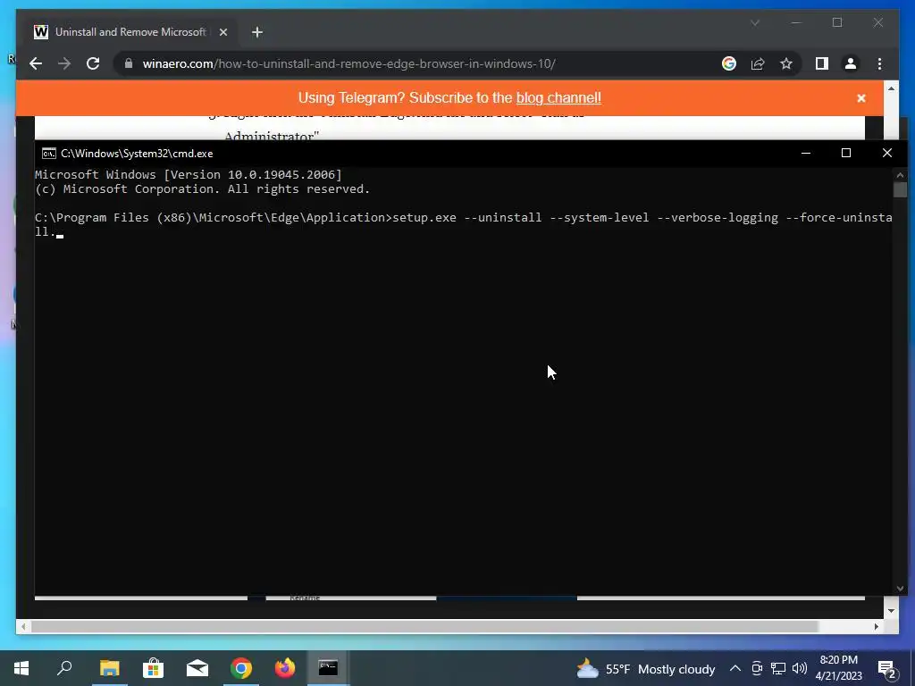Image resolution: width=915 pixels, height=686 pixels.
Task: Click Command Prompt taskbar icon
Action: pyautogui.click(x=328, y=668)
